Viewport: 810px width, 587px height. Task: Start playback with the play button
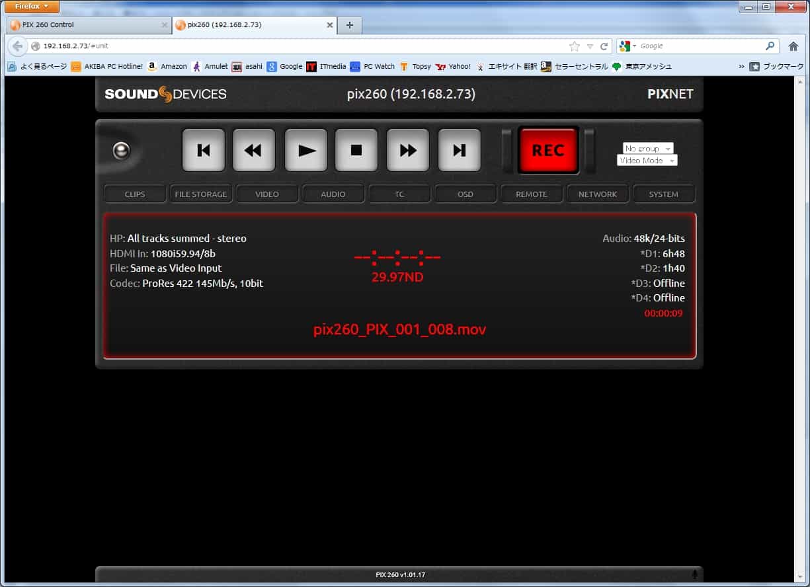pyautogui.click(x=306, y=150)
